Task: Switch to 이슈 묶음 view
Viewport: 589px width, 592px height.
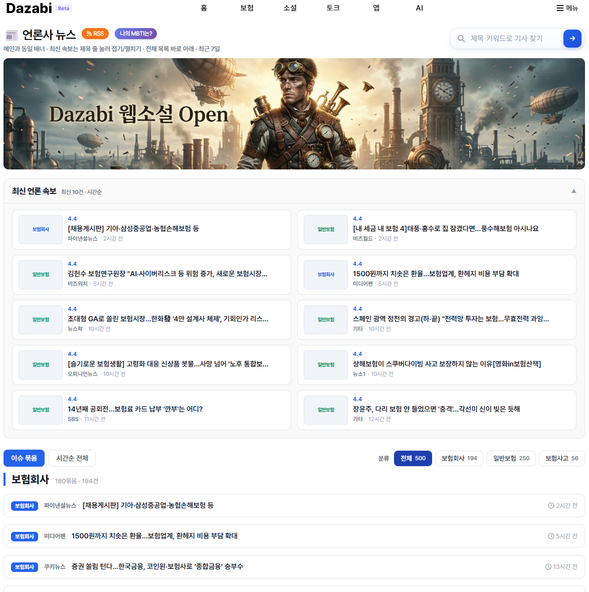Action: [x=24, y=458]
